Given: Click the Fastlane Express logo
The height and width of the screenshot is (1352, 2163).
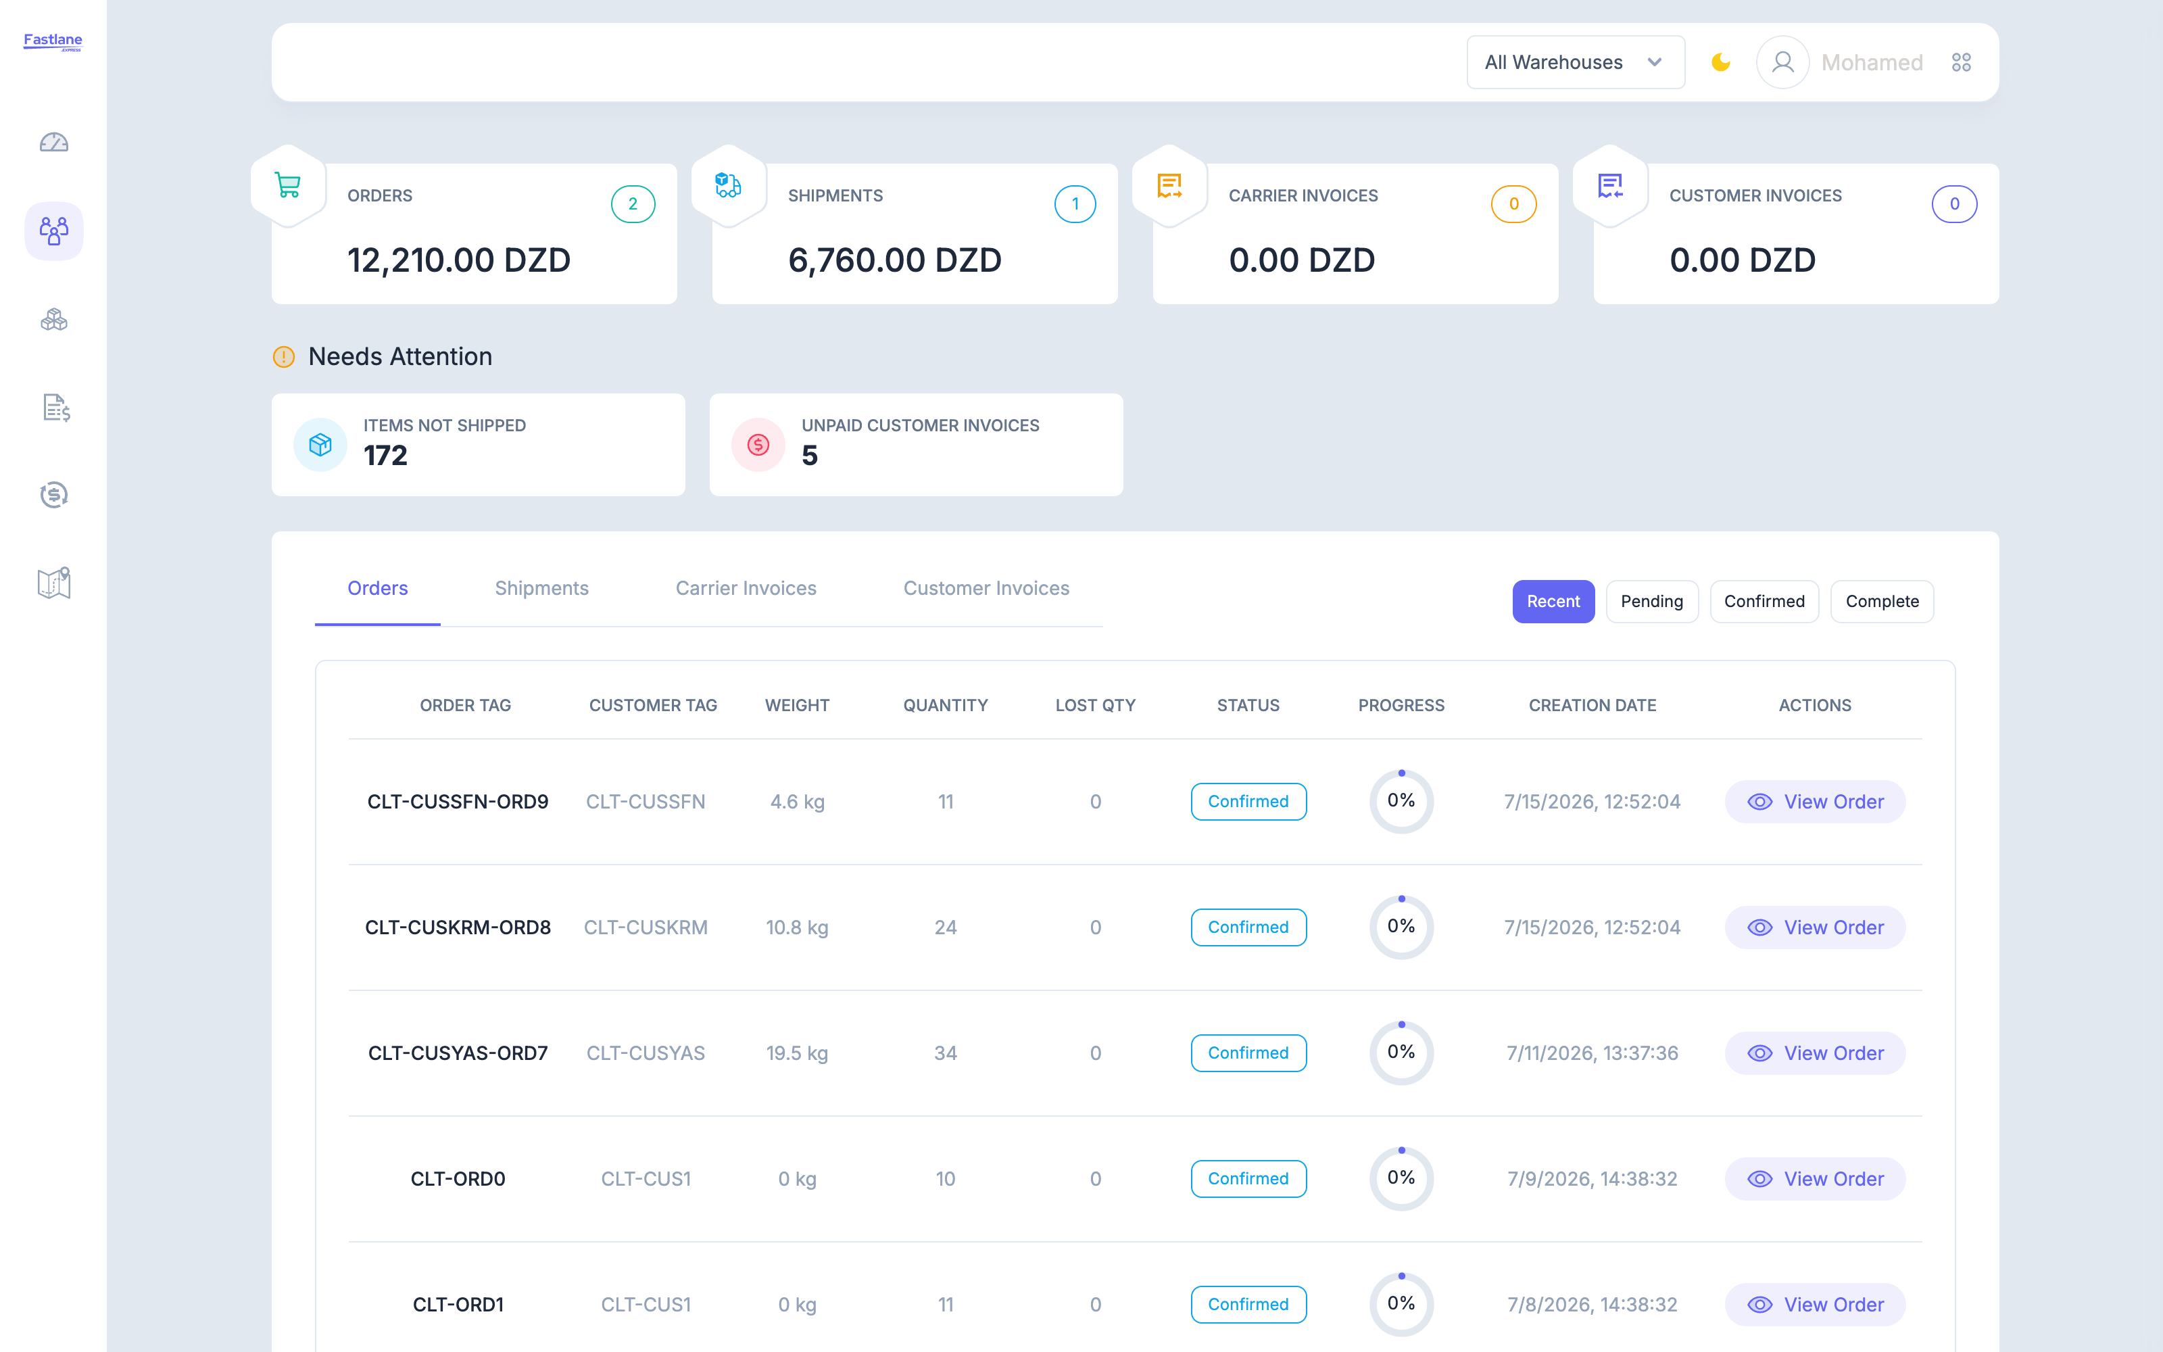Looking at the screenshot, I should click(x=53, y=41).
